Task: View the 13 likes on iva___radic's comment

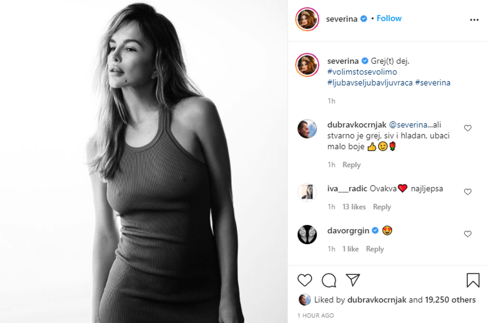Action: pos(354,207)
